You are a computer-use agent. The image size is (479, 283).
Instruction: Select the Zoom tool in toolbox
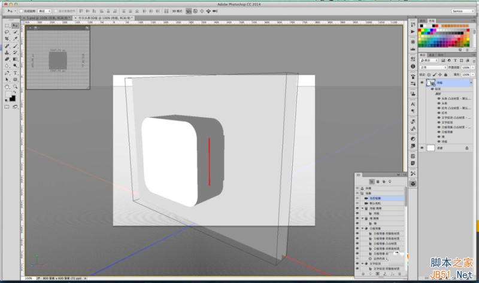tap(14, 87)
